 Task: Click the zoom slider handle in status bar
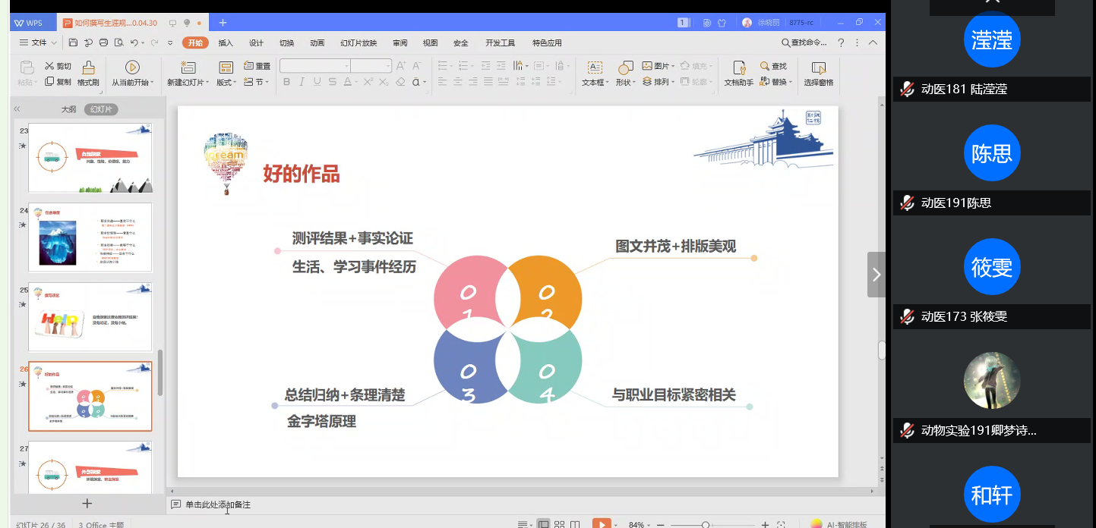click(706, 525)
